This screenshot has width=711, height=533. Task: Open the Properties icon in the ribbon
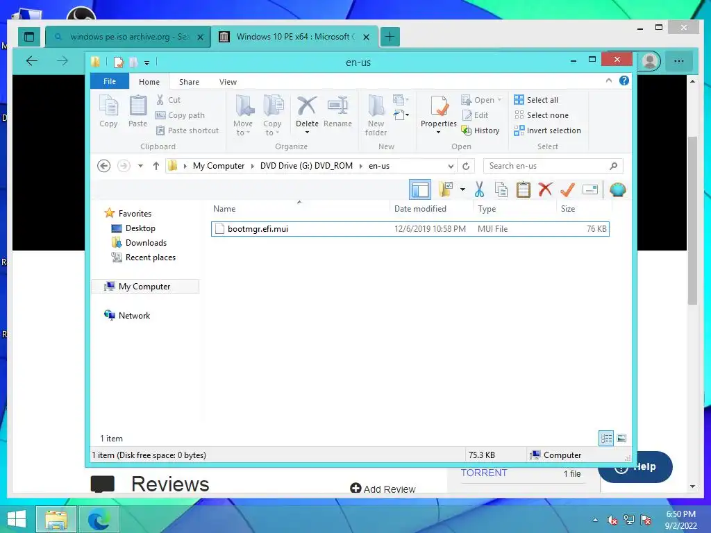439,111
